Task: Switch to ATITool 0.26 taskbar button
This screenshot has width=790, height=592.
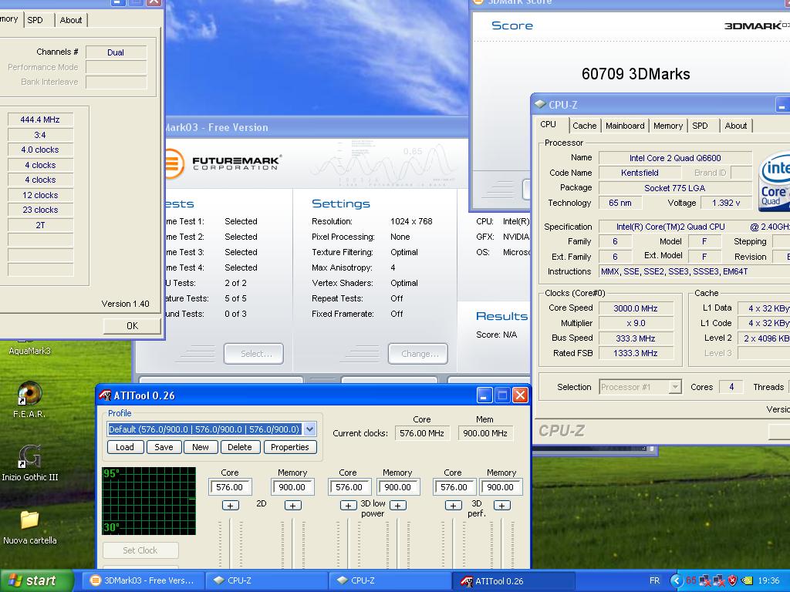Action: [513, 581]
